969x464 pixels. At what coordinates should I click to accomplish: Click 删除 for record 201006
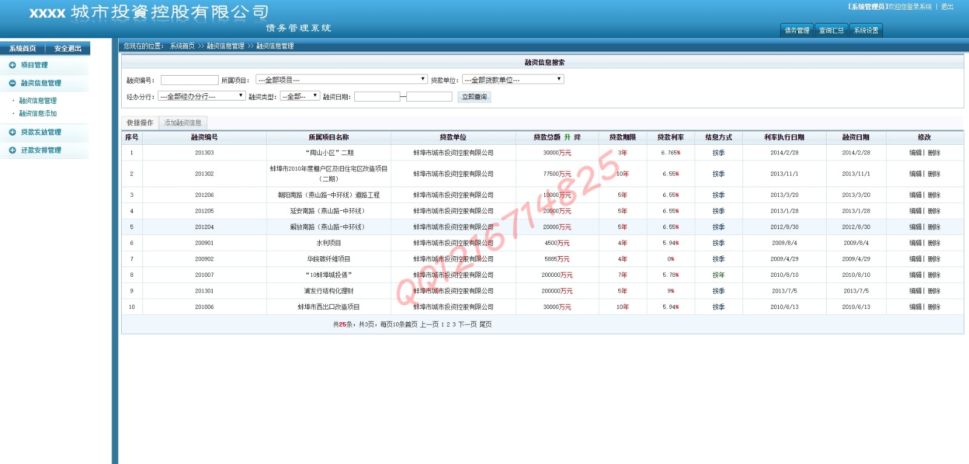point(934,307)
